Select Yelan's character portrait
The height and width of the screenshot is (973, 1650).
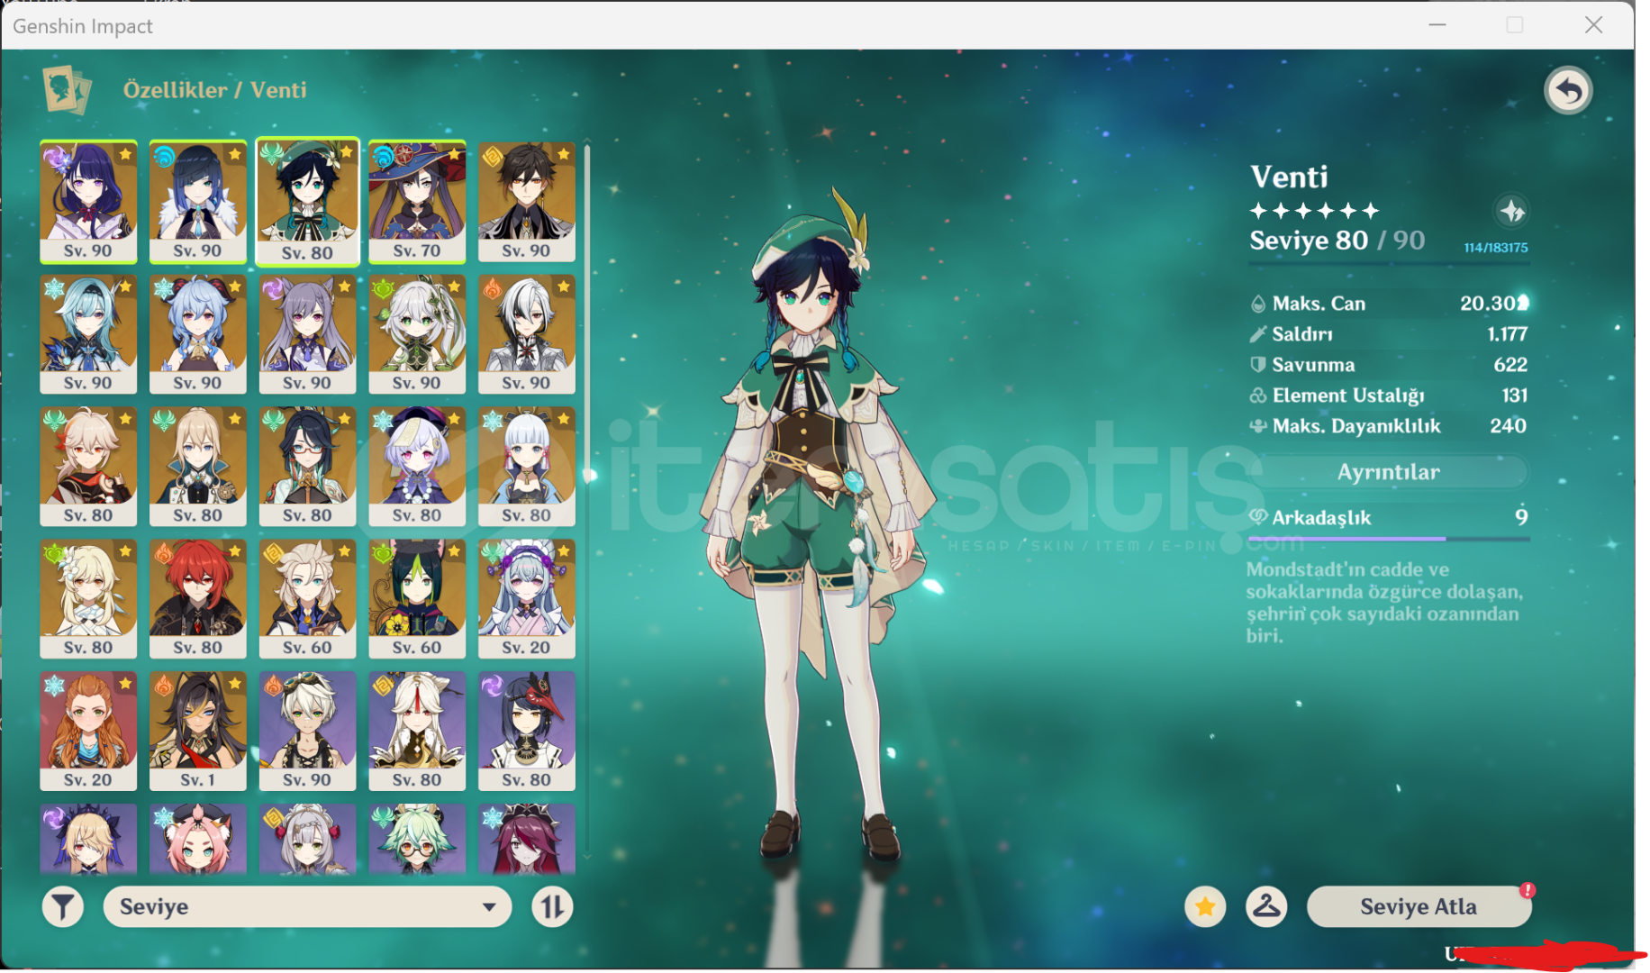pos(197,202)
